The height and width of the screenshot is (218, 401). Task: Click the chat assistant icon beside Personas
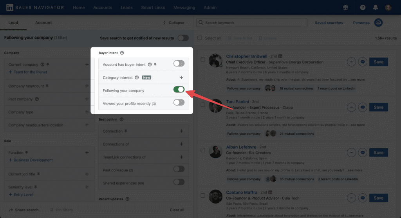click(379, 22)
